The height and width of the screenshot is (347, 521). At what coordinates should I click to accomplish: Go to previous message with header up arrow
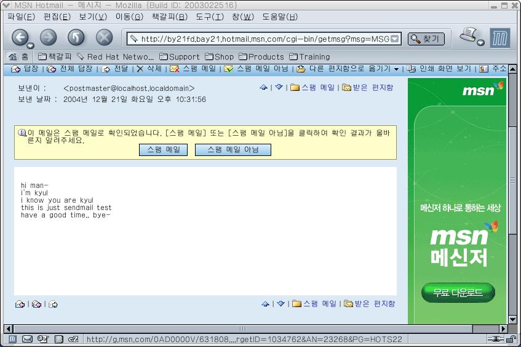pos(263,87)
